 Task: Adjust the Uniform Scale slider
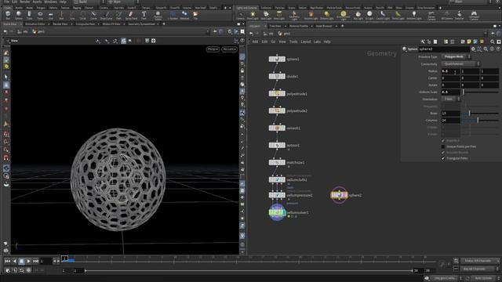(481, 92)
